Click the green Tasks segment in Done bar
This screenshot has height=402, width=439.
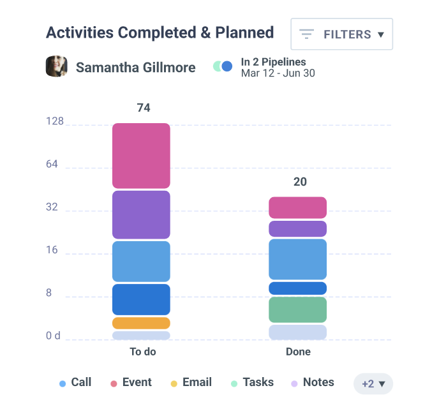point(297,309)
